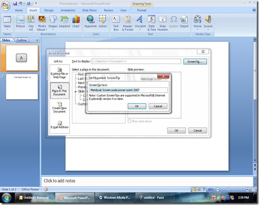259x205 pixels.
Task: Select E-mail Address link type
Action: coord(59,125)
